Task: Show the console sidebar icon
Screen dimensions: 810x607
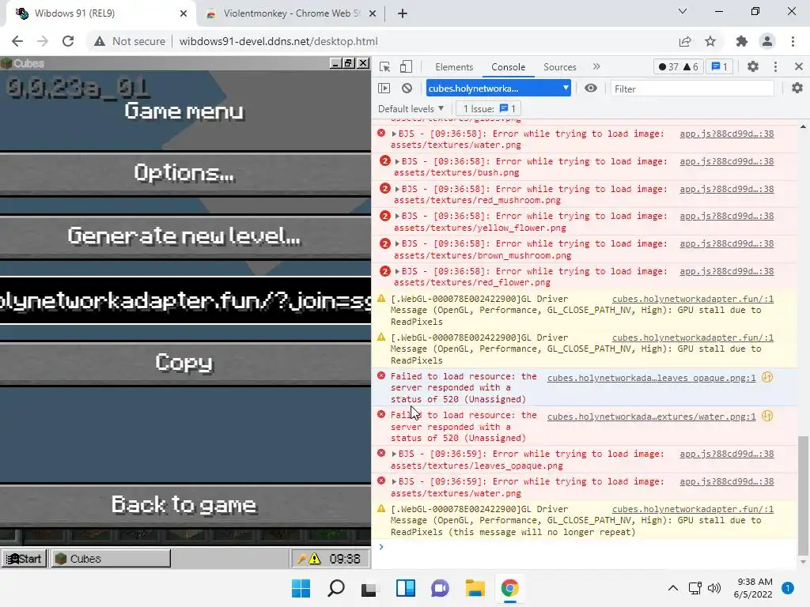Action: 384,89
